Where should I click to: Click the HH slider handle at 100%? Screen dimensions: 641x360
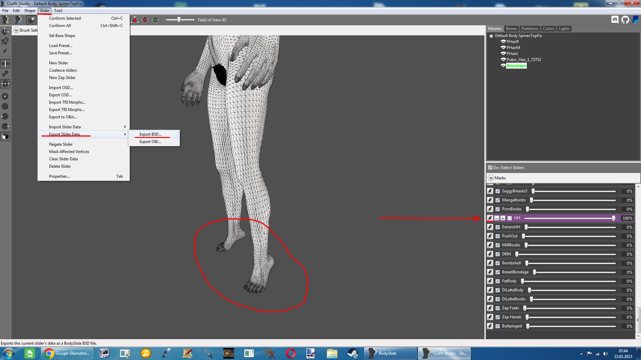[614, 218]
